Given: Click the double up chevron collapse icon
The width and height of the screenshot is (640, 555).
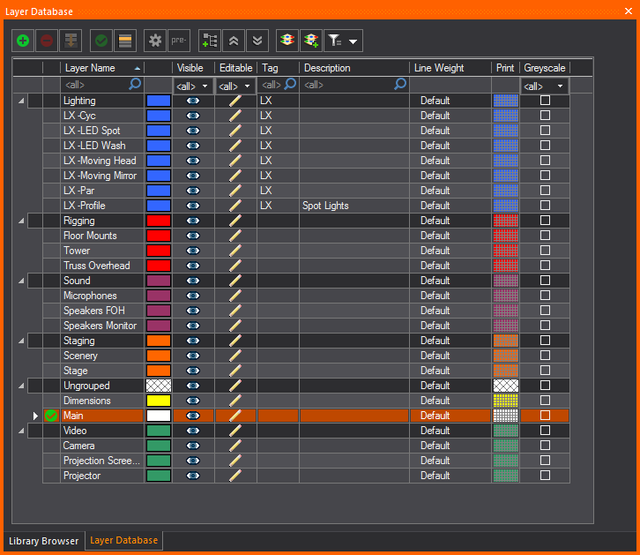Looking at the screenshot, I should (x=234, y=41).
